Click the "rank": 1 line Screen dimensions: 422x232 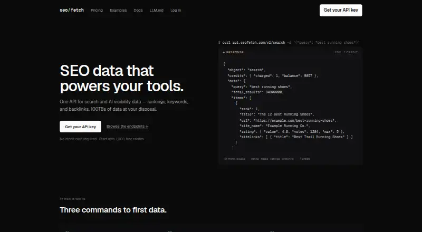point(250,109)
